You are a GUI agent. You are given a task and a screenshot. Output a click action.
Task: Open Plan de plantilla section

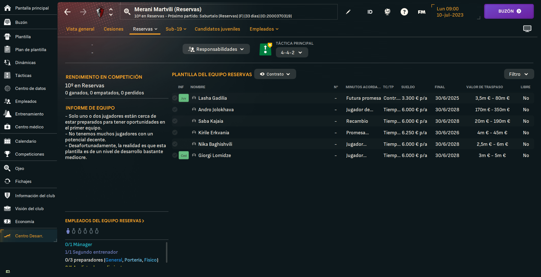click(x=28, y=49)
